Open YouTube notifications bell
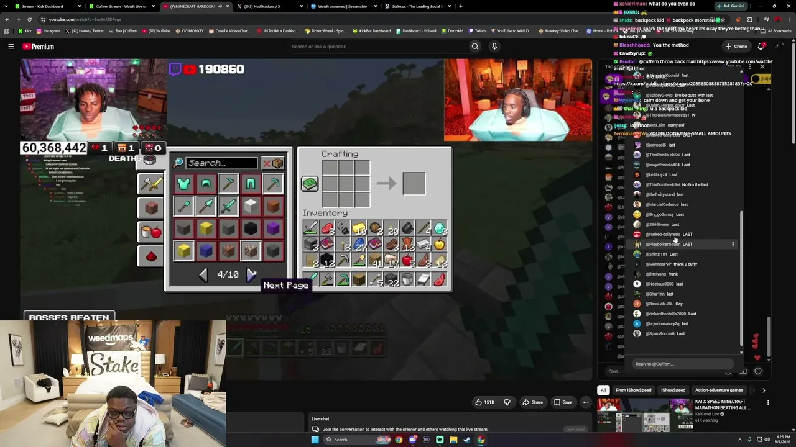This screenshot has height=447, width=796. pos(762,47)
